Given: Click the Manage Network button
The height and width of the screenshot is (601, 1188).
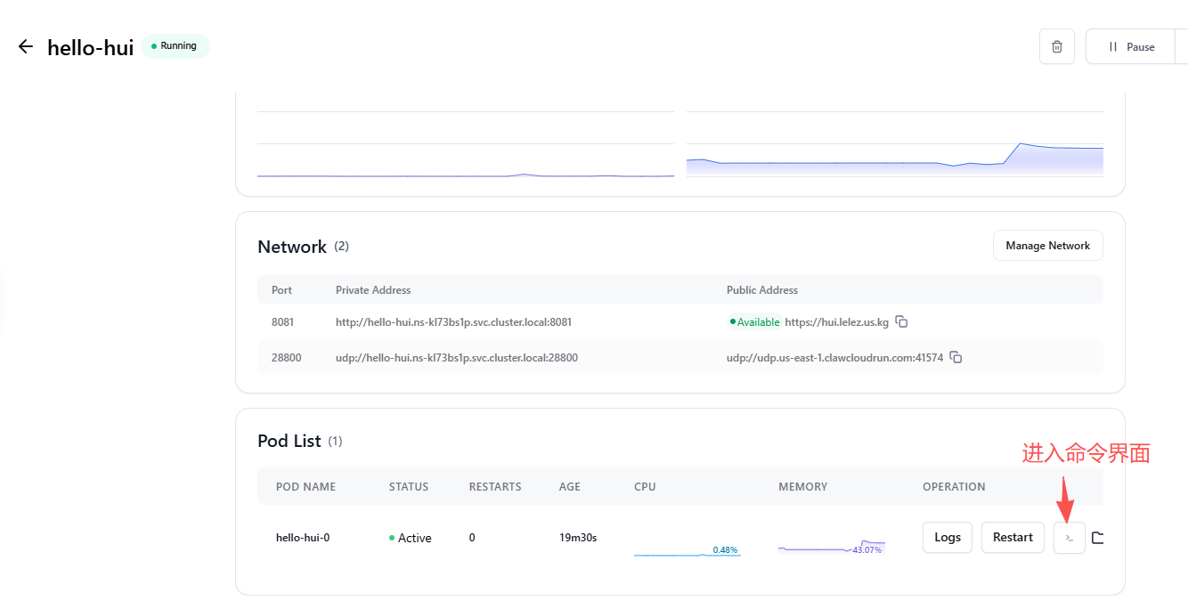Looking at the screenshot, I should (x=1047, y=246).
